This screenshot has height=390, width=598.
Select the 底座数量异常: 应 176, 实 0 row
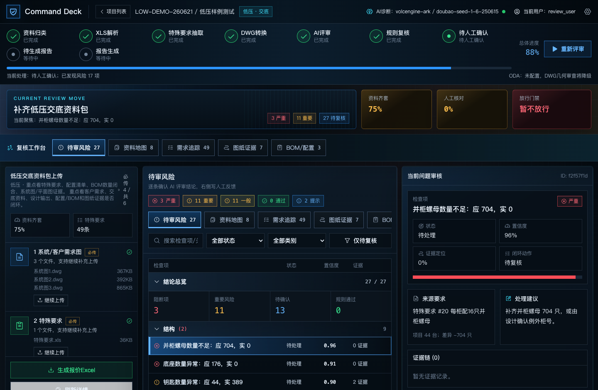(x=270, y=364)
